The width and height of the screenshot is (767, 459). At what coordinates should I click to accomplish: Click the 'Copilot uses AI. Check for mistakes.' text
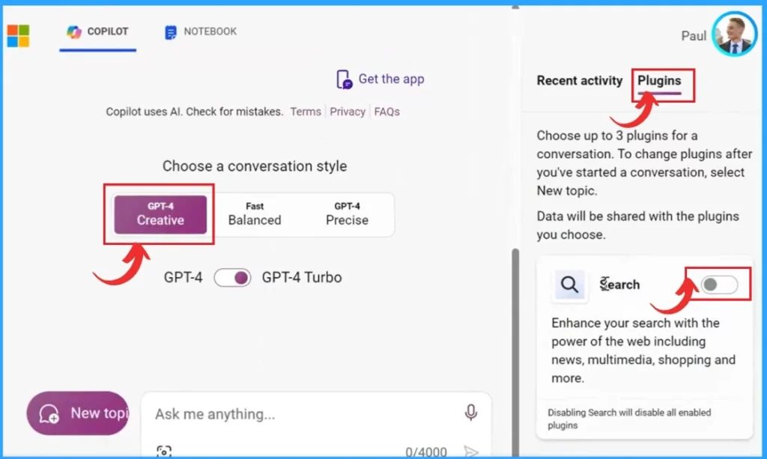tap(195, 112)
